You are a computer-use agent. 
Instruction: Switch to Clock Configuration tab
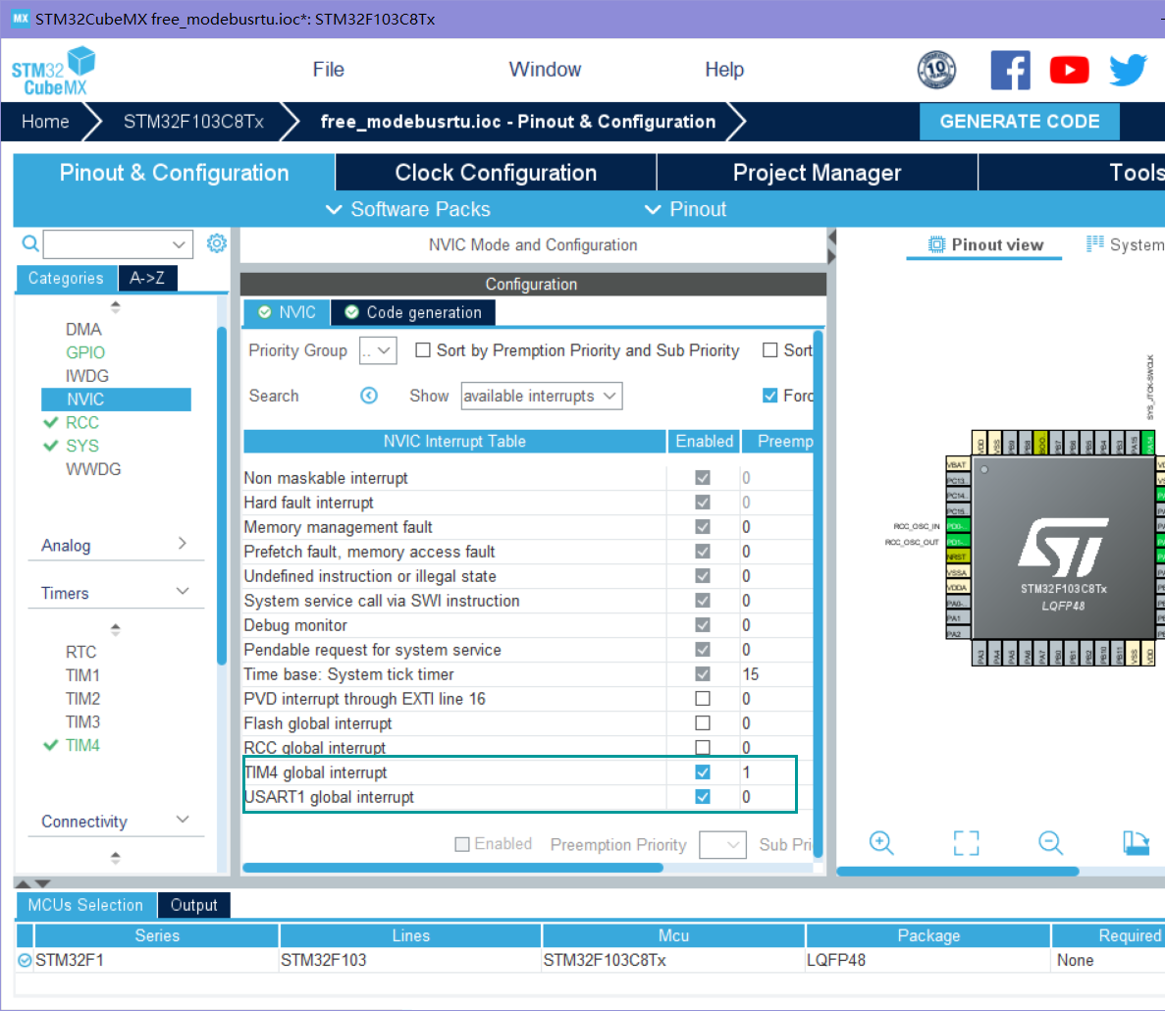496,173
